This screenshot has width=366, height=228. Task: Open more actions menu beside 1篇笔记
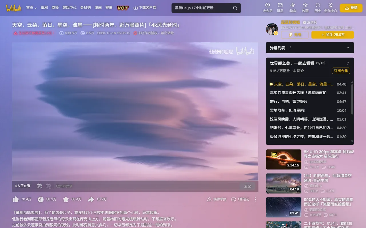click(255, 199)
